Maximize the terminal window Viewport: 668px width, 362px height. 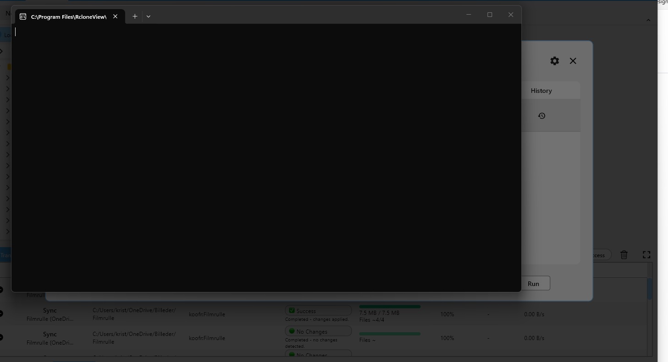(489, 15)
